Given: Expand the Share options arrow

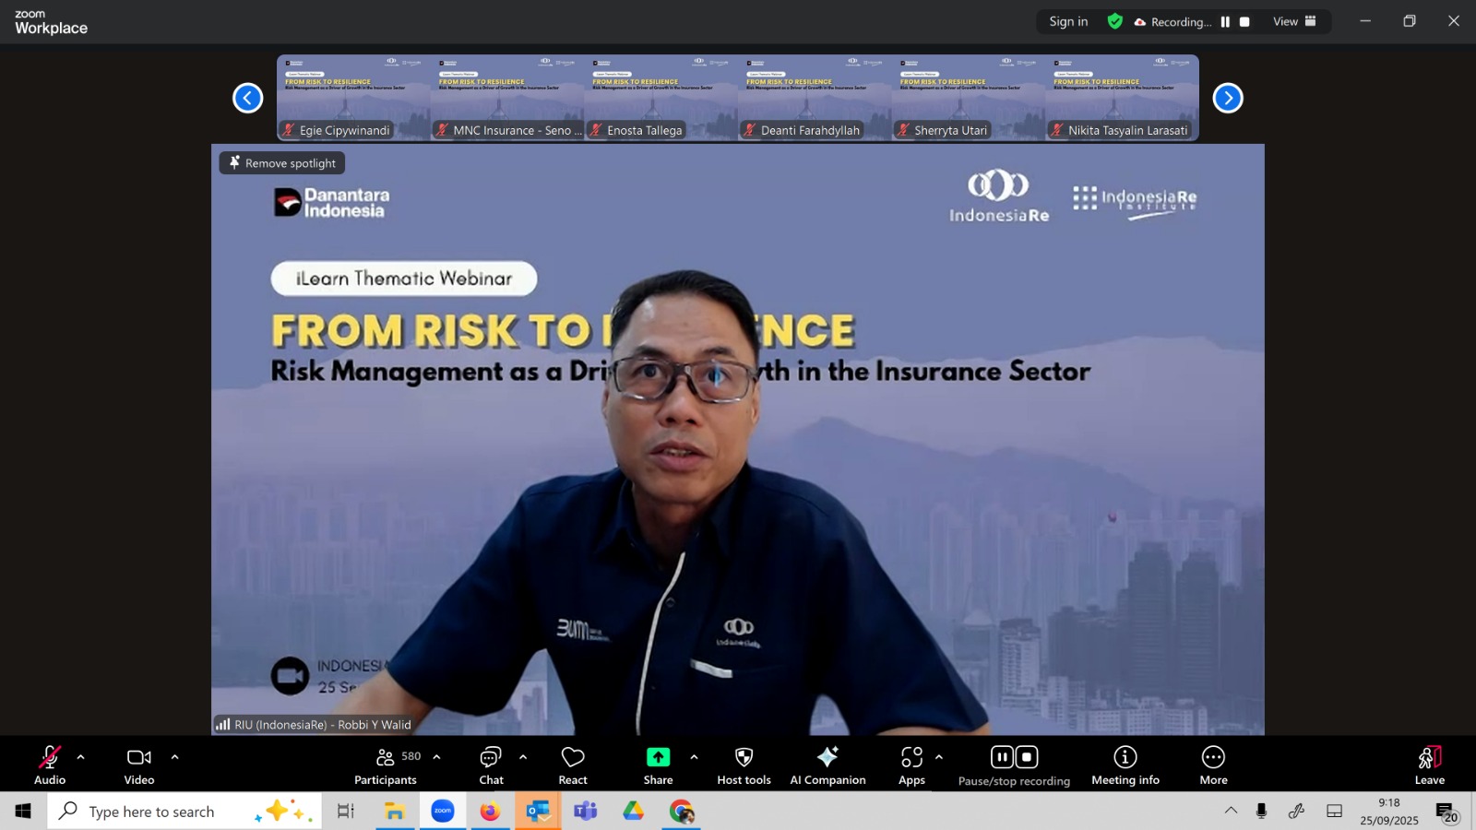Looking at the screenshot, I should coord(694,757).
